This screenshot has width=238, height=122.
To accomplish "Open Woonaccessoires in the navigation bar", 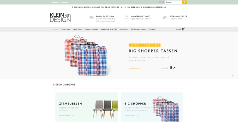I will [x=91, y=29].
